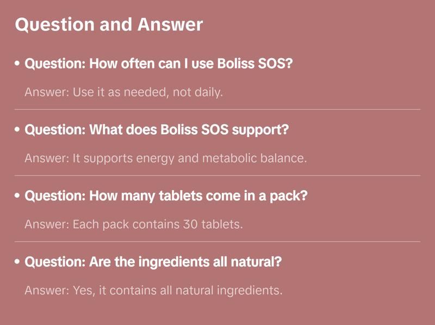Click the divider line below the metabolic balance answer

pyautogui.click(x=217, y=176)
